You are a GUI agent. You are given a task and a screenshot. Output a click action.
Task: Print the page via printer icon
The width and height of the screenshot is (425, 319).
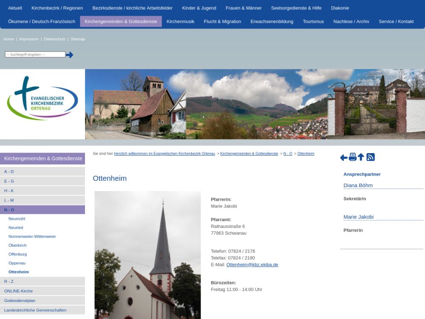click(352, 157)
